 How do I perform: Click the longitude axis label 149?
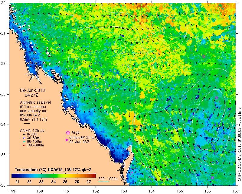(12, 191)
